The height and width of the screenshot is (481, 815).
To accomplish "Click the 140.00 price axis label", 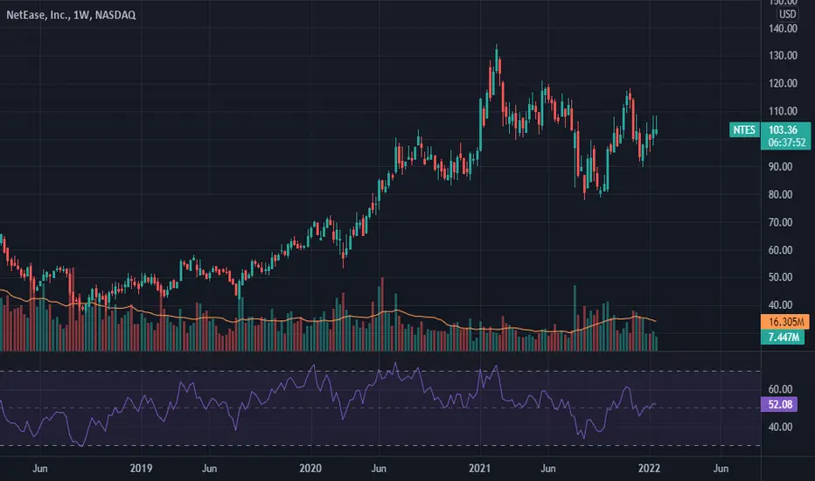I will 783,29.
